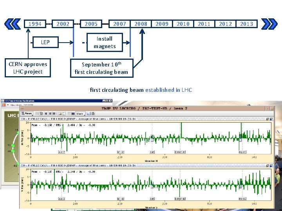Click the split-layout icon second after Views

pyautogui.click(x=41, y=114)
